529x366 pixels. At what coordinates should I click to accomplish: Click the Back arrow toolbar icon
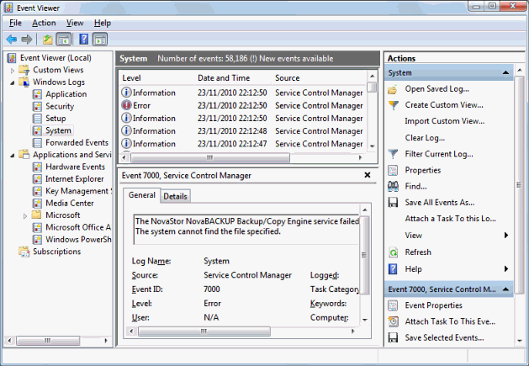point(12,40)
